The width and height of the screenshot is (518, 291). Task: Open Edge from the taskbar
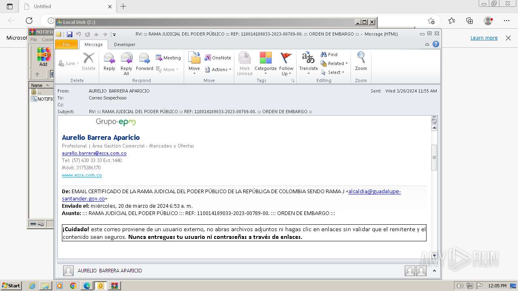click(87, 286)
